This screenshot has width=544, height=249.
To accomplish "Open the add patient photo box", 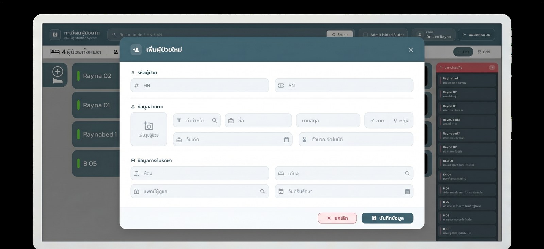I will coord(149,129).
